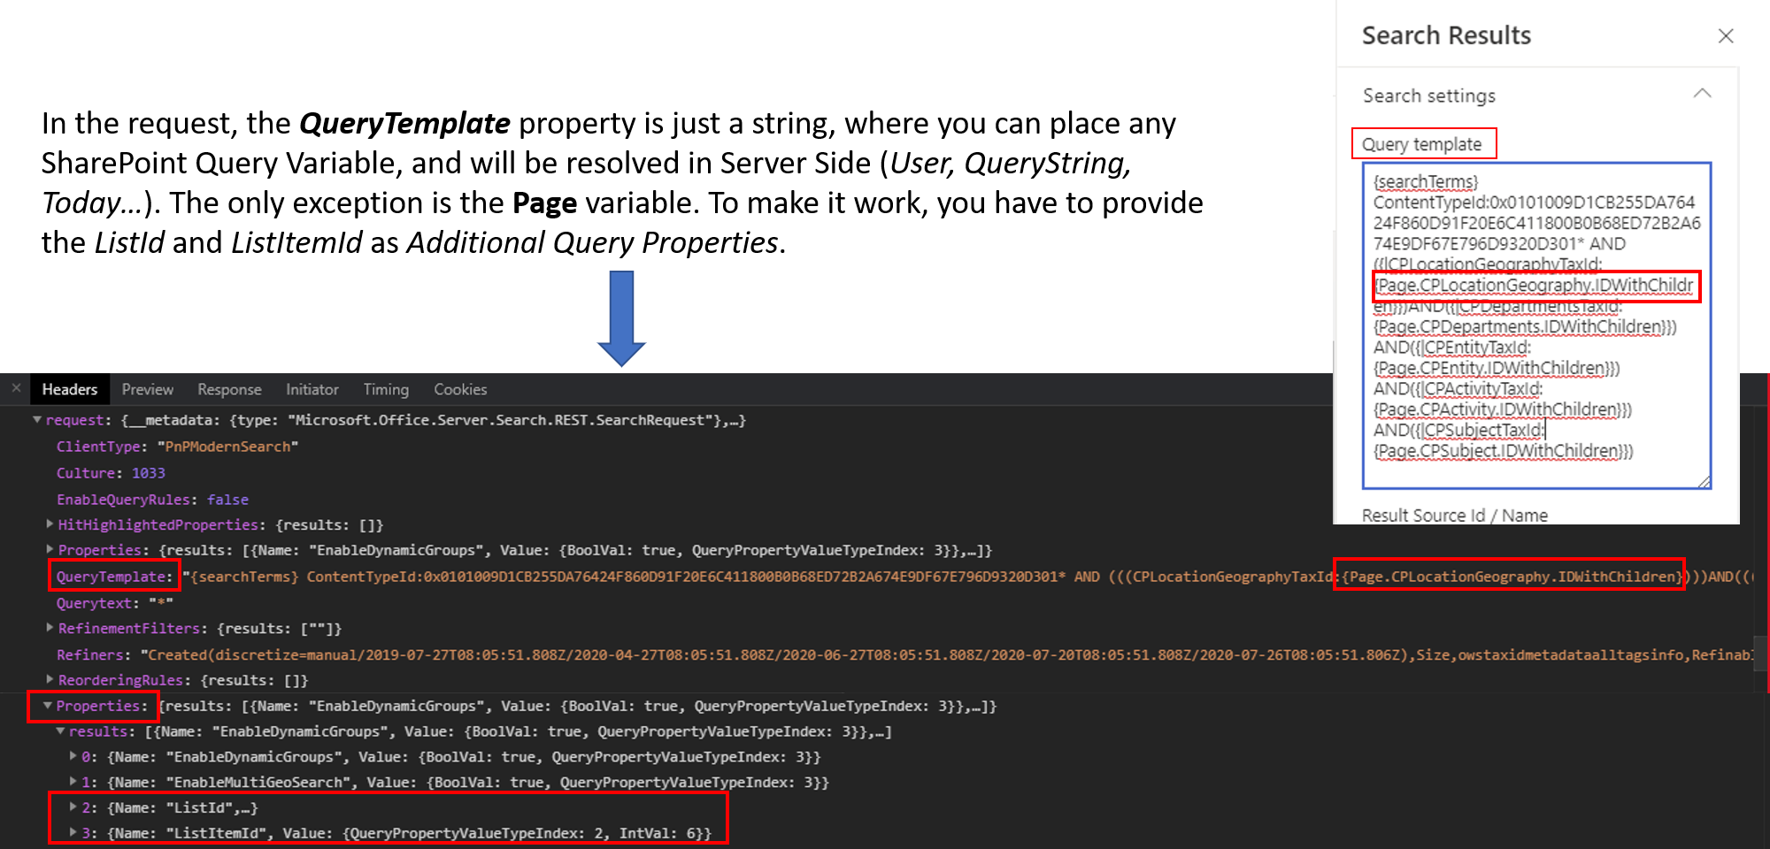Expand item 3 ListItemId entry
1770x849 pixels.
pyautogui.click(x=73, y=833)
